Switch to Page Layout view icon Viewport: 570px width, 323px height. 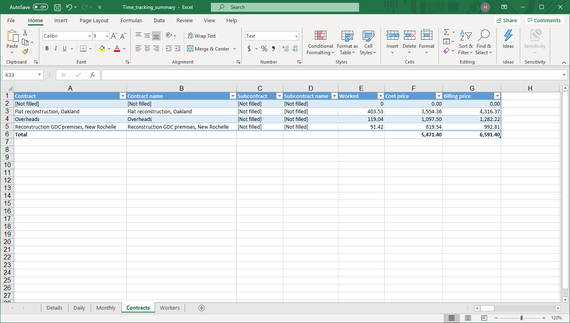[468, 318]
